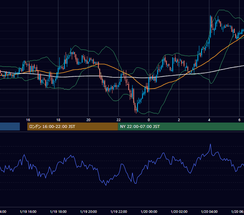
Task: Select the ロンドン 16:00-22:00 JST session bar
Action: 72,126
